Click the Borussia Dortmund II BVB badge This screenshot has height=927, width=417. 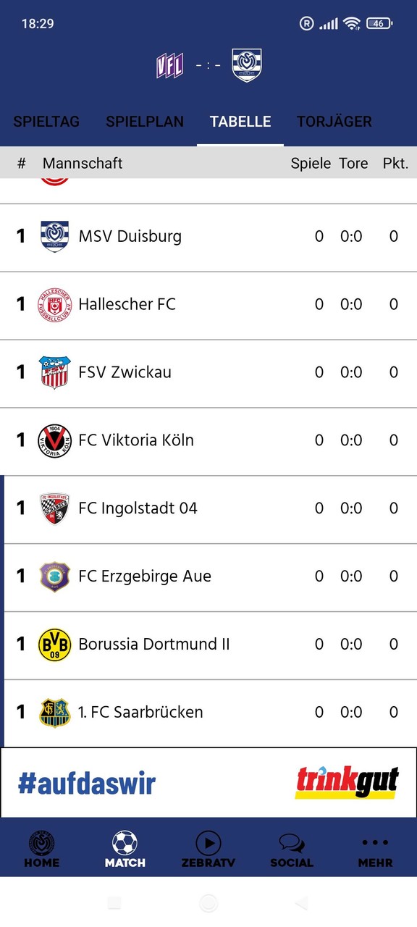pos(54,644)
